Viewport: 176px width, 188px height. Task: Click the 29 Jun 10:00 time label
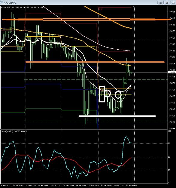point(81,186)
